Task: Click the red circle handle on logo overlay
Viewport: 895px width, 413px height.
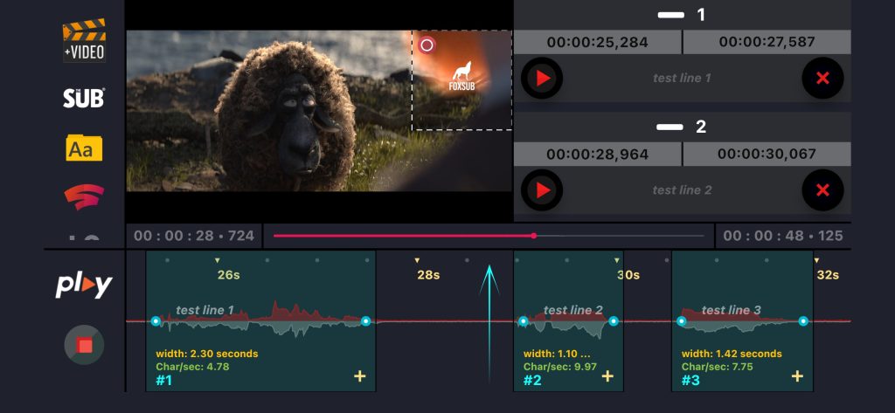Action: click(427, 45)
